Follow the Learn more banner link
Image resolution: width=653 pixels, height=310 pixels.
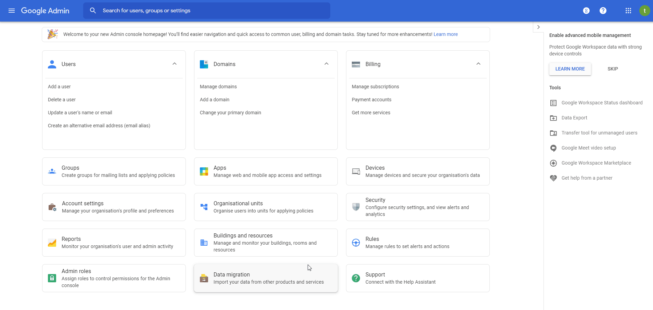[x=445, y=34]
